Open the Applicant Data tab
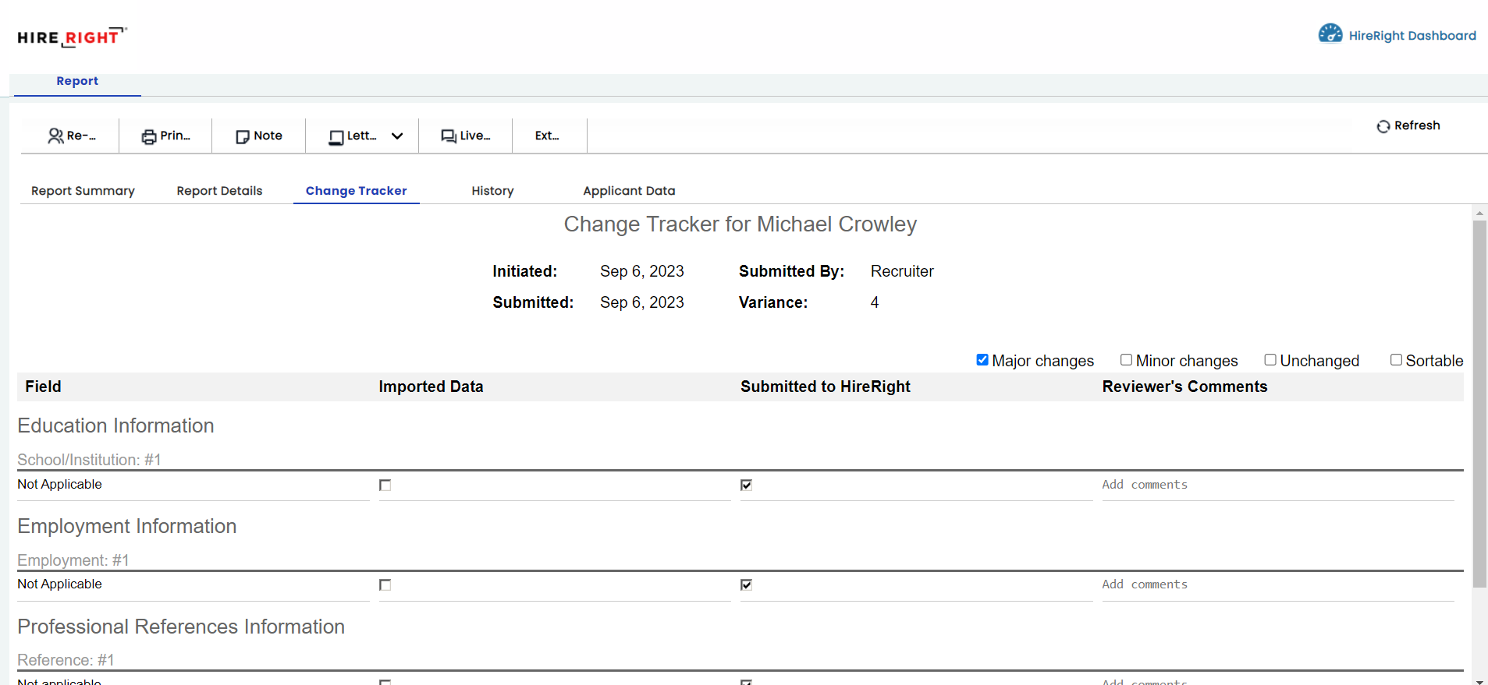The image size is (1488, 685). tap(629, 191)
